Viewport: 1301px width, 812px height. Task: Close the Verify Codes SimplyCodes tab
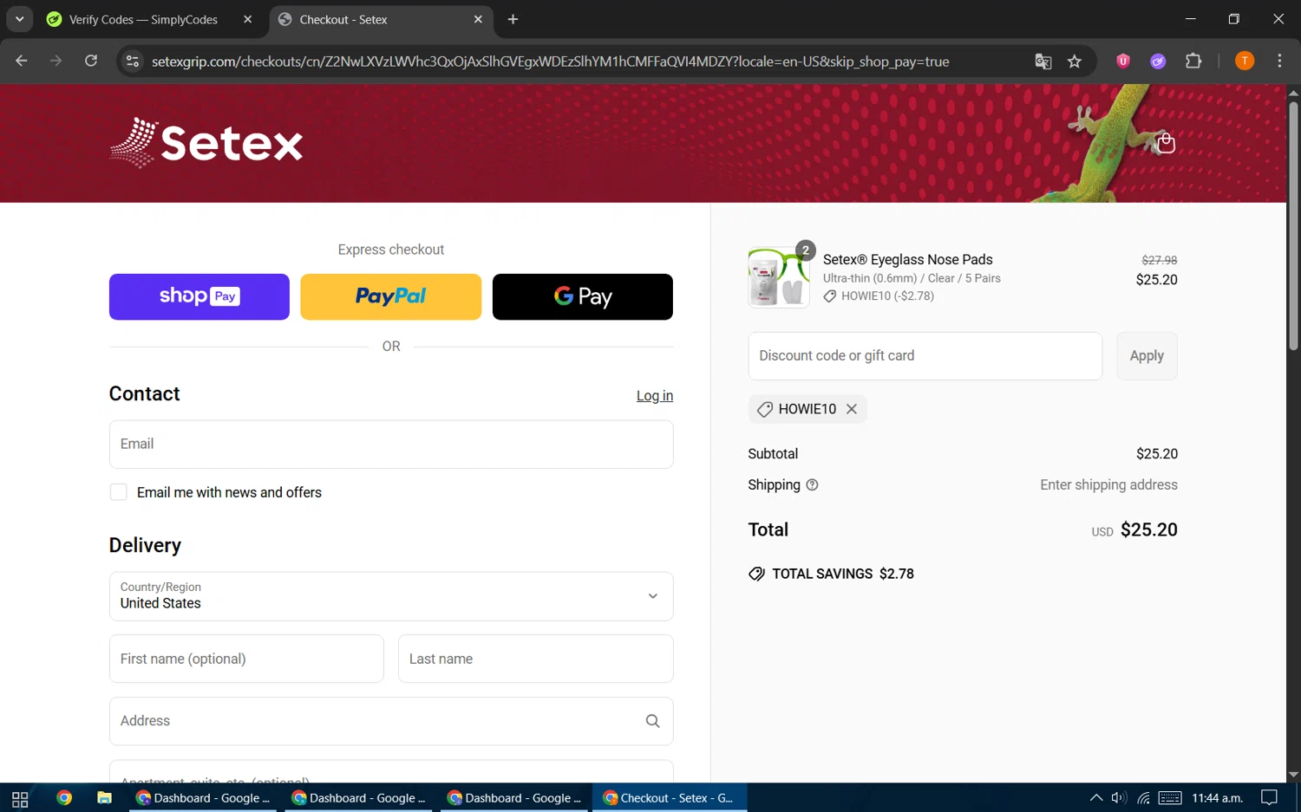tap(247, 19)
